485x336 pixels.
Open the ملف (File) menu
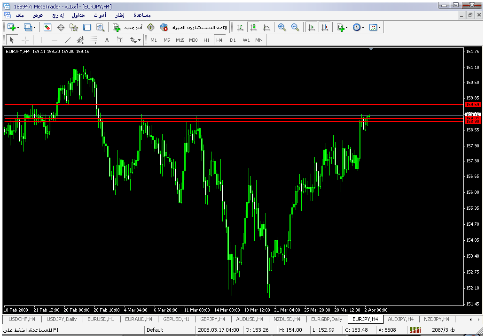[20, 15]
